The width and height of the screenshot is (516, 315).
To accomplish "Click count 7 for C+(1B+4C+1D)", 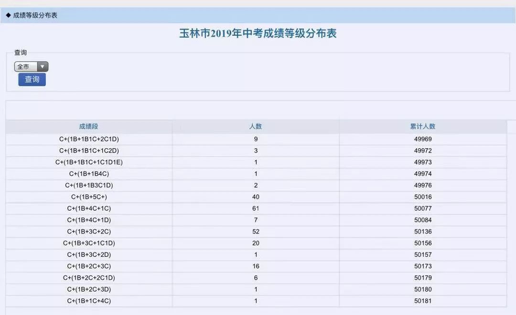I will coord(256,220).
